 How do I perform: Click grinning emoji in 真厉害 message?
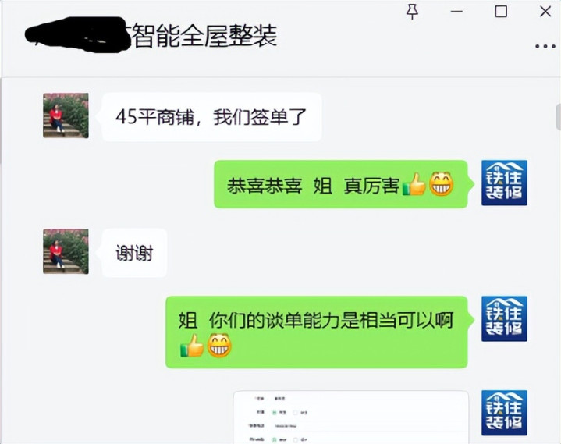point(442,184)
